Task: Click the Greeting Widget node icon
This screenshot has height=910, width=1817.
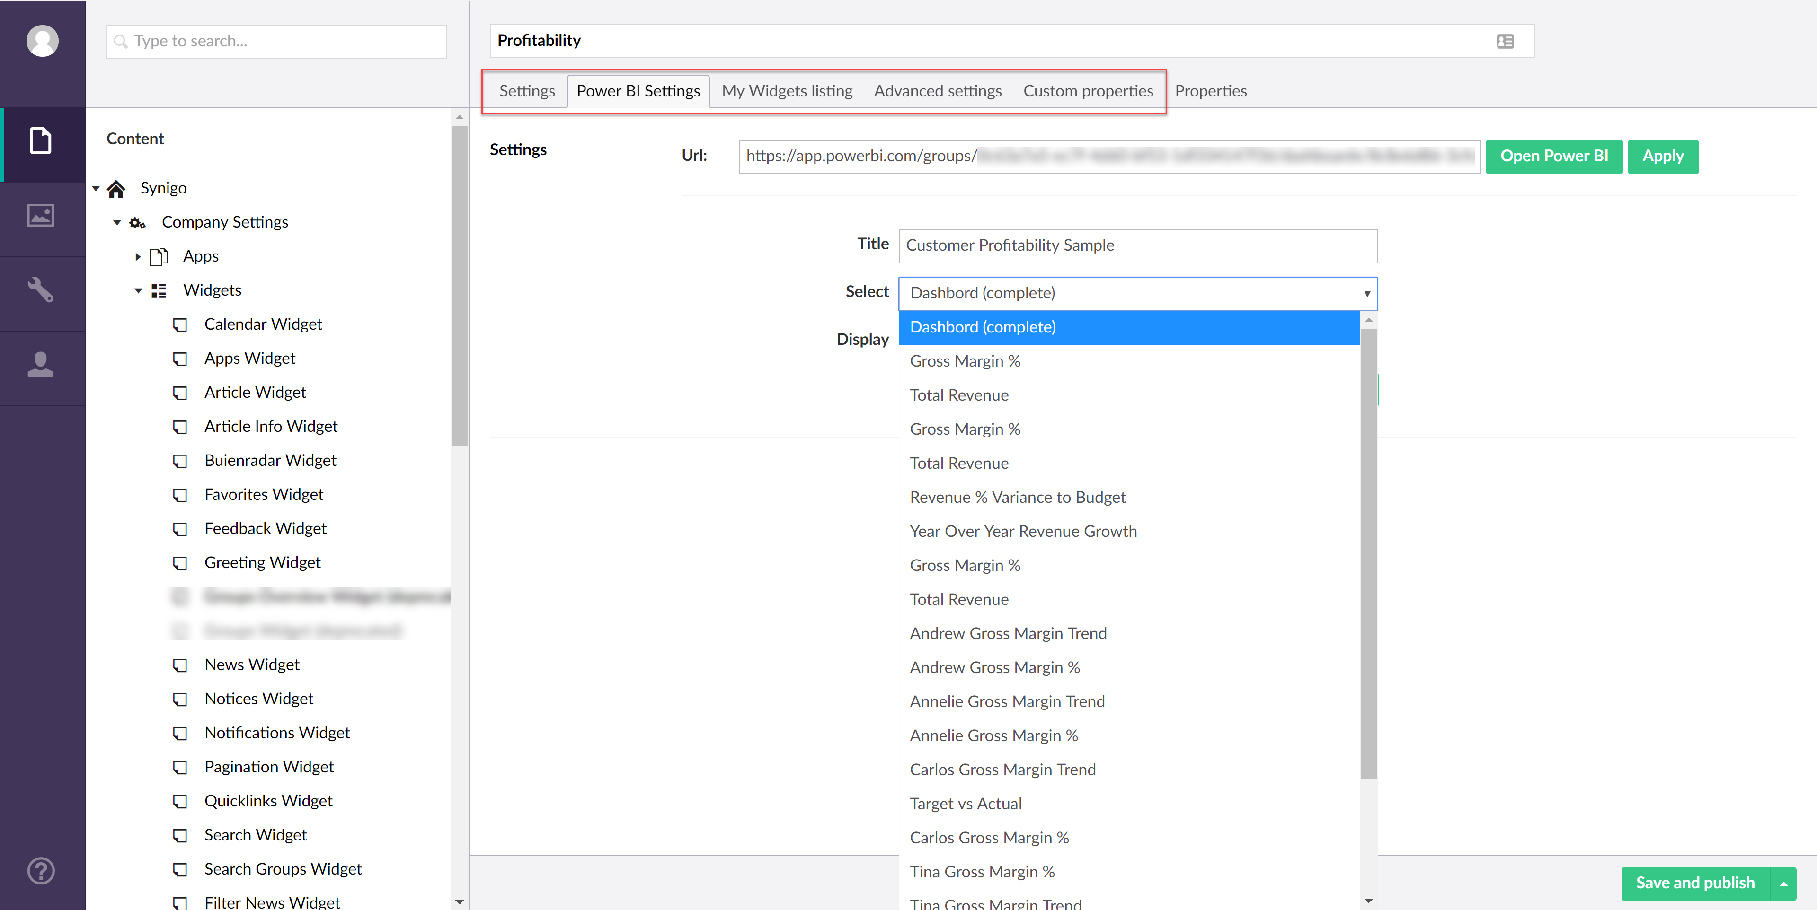Action: coord(181,563)
